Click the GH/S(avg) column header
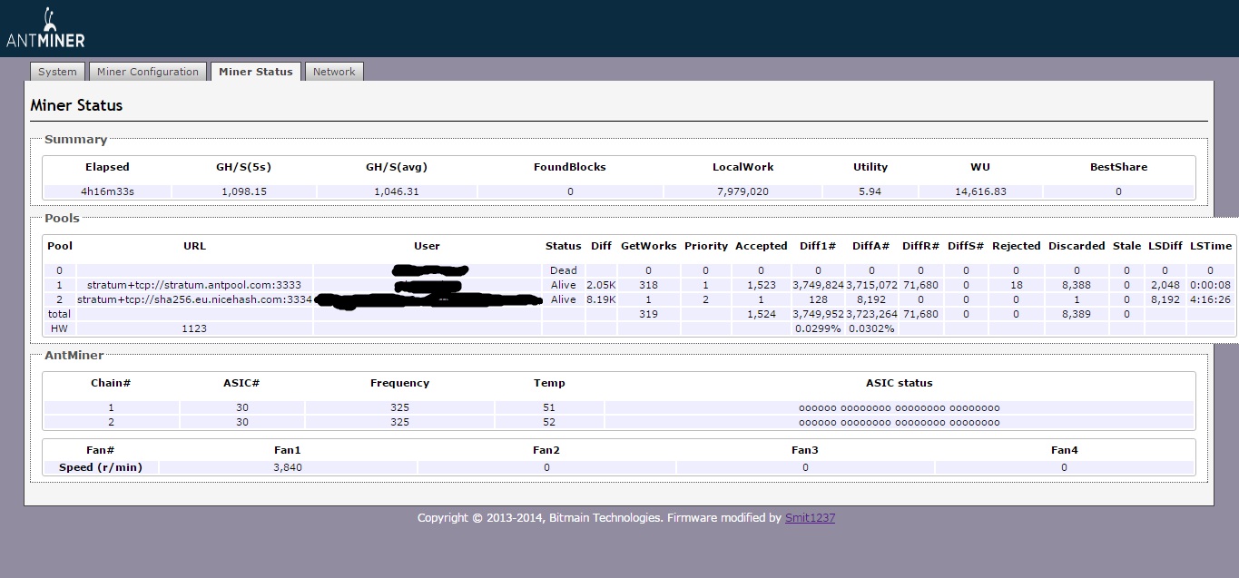1239x578 pixels. 396,167
